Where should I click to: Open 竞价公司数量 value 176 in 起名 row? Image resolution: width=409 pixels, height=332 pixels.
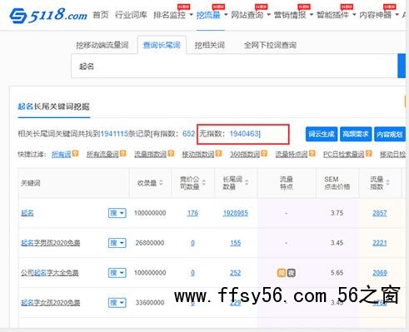[x=192, y=213]
